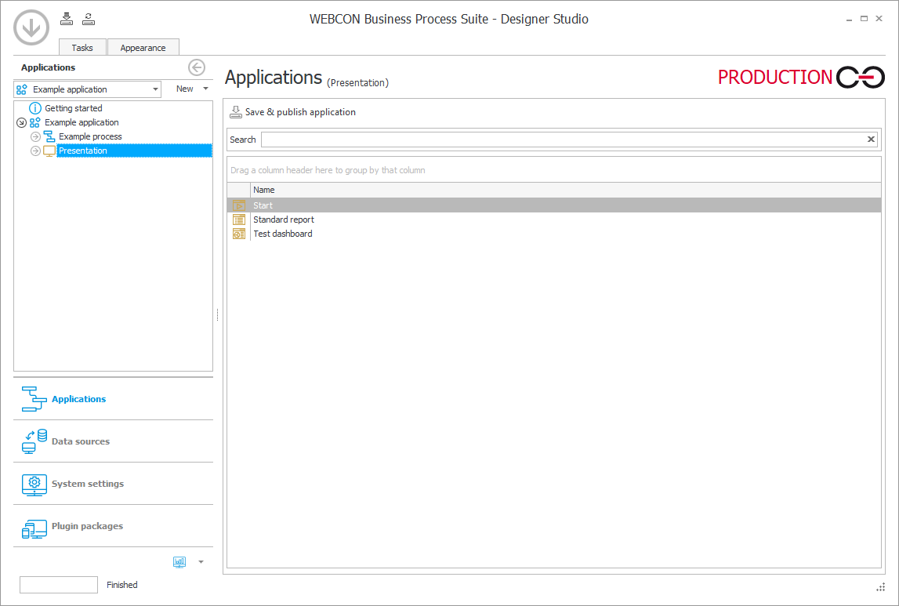Screen dimensions: 899x606
Task: Click the Example process workflow icon
Action: (49, 136)
